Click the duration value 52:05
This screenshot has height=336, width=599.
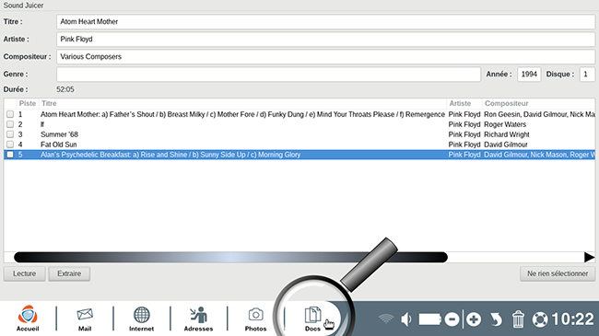[x=65, y=89]
